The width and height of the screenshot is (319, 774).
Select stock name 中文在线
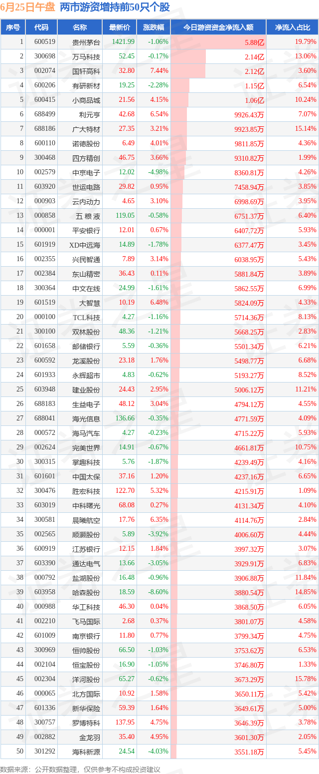(86, 288)
